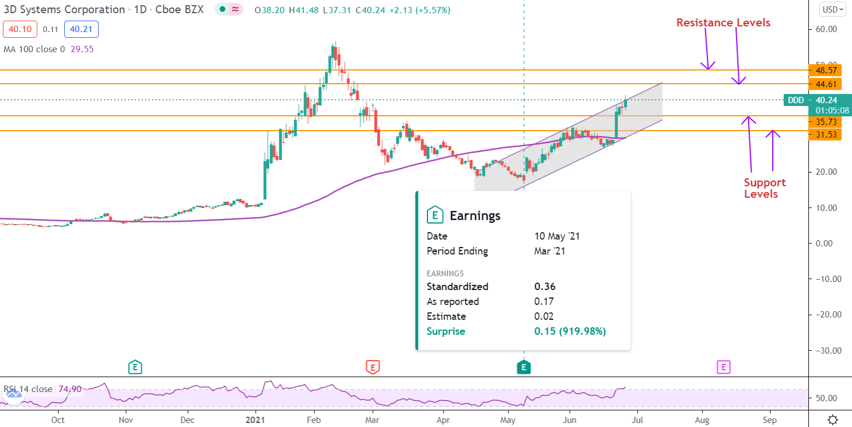Image resolution: width=852 pixels, height=427 pixels.
Task: Click the green earnings marker near November
Action: tap(135, 367)
